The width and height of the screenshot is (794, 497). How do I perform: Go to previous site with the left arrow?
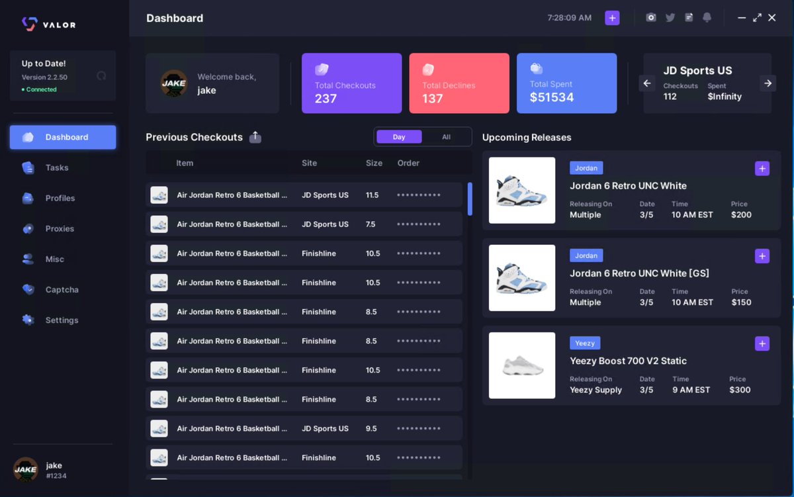point(647,83)
